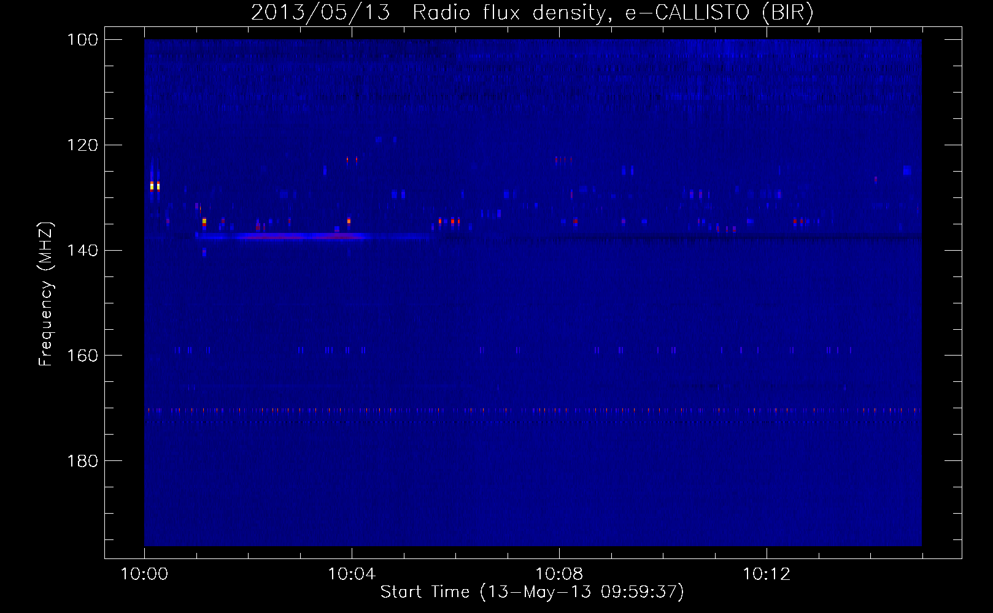
Task: Click the '10:04' time axis label
Action: [x=352, y=574]
